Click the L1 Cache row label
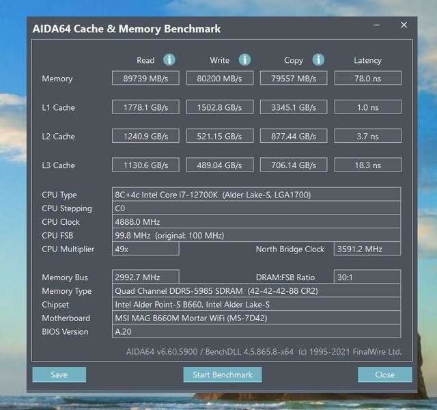This screenshot has width=437, height=410. (x=58, y=107)
